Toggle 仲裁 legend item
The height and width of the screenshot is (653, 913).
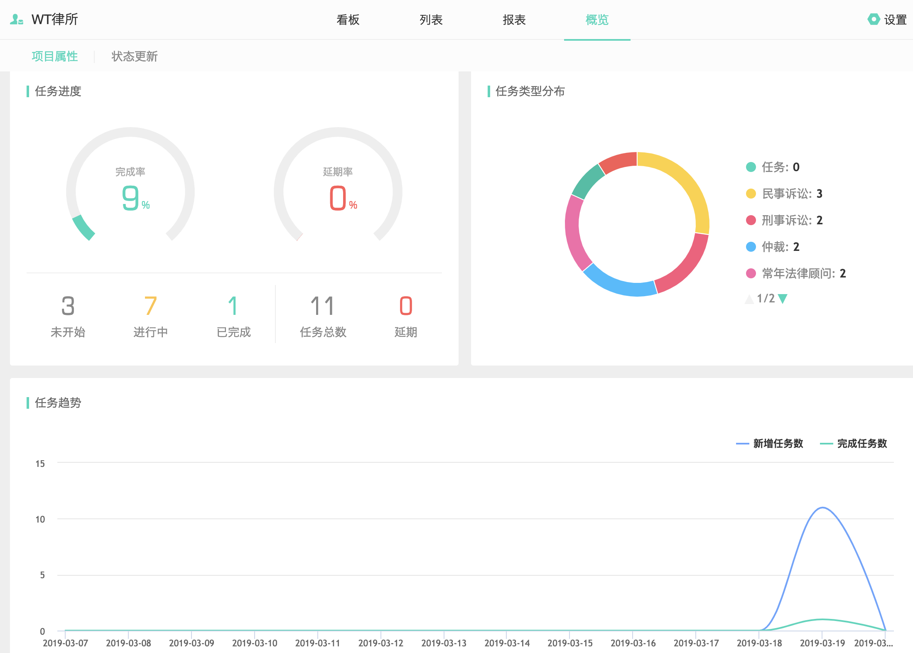pos(773,247)
